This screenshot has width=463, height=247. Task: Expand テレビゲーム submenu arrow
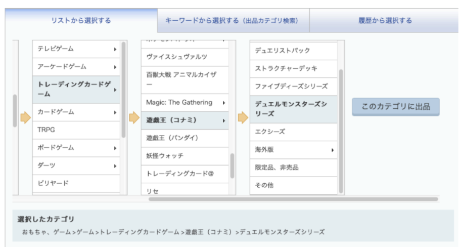115,49
